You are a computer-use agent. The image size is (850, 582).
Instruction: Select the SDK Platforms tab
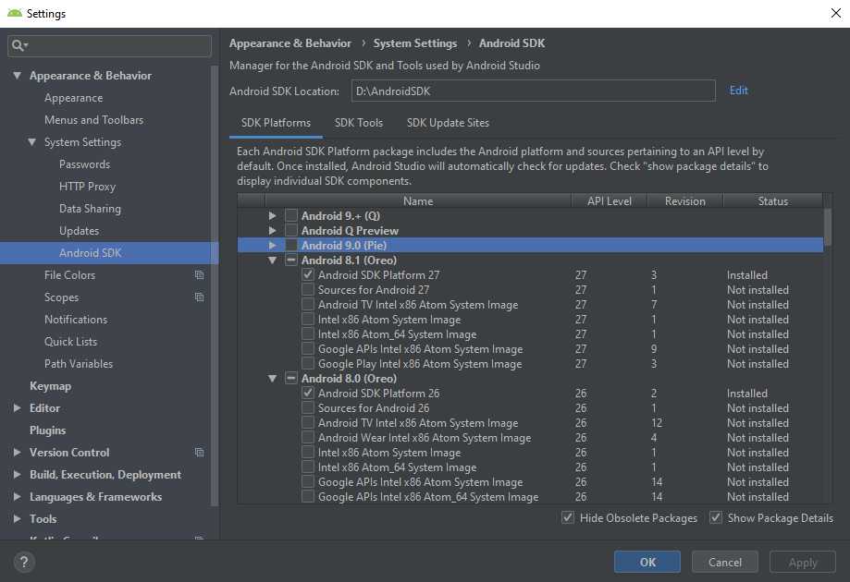coord(276,123)
